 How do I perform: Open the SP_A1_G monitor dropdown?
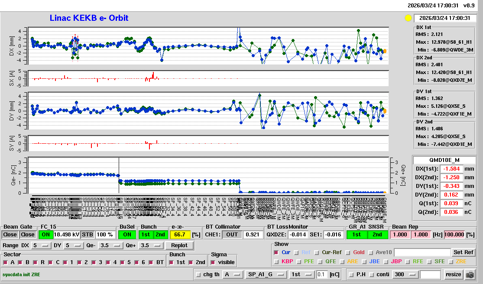click(266, 274)
